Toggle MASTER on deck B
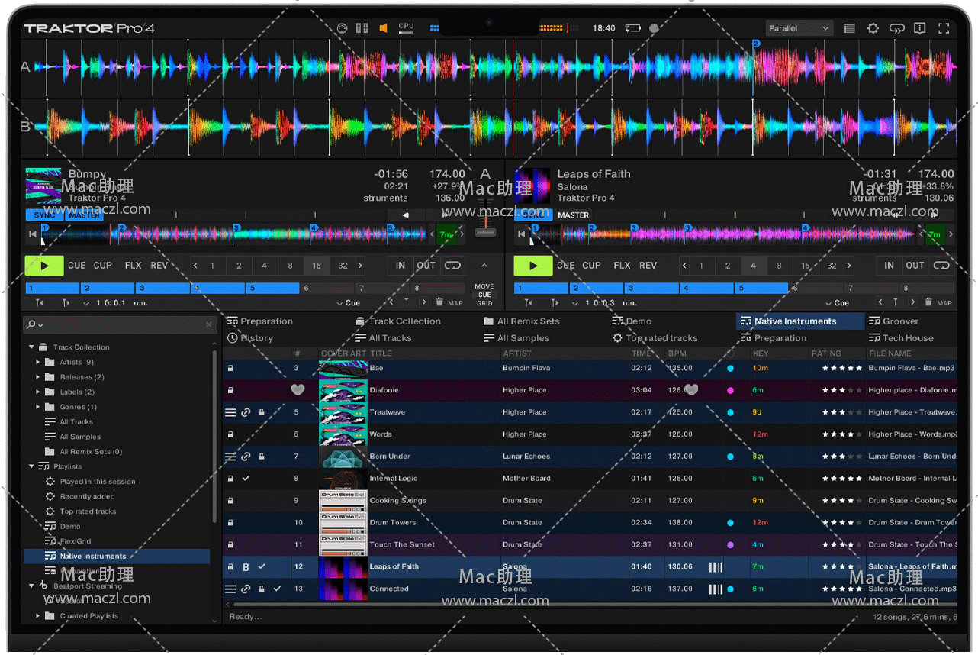The image size is (978, 655). [x=573, y=215]
